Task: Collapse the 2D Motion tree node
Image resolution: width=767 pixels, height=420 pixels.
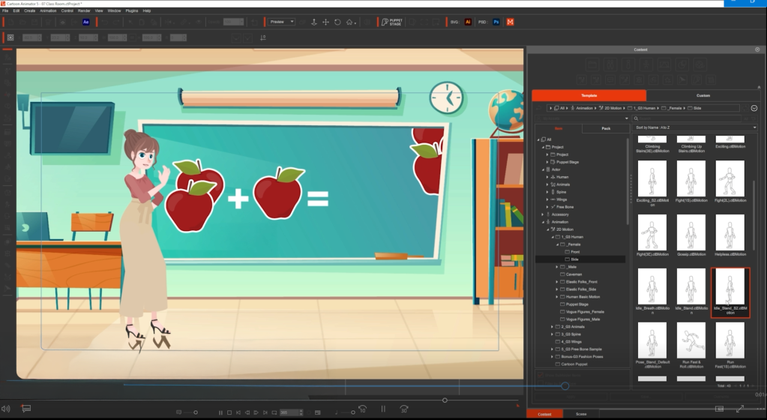Action: (x=547, y=229)
